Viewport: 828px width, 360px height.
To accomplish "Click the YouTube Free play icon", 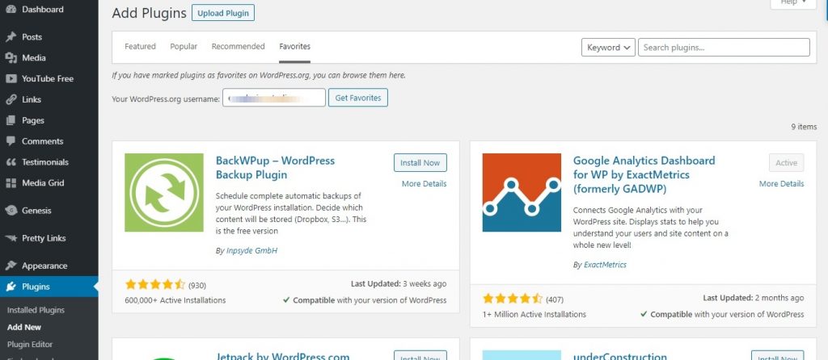I will [x=11, y=78].
